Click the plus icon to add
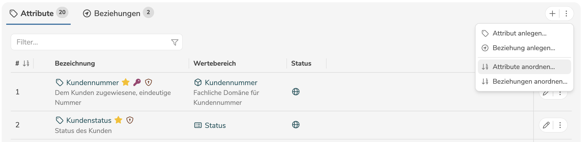This screenshot has height=142, width=583. point(552,14)
